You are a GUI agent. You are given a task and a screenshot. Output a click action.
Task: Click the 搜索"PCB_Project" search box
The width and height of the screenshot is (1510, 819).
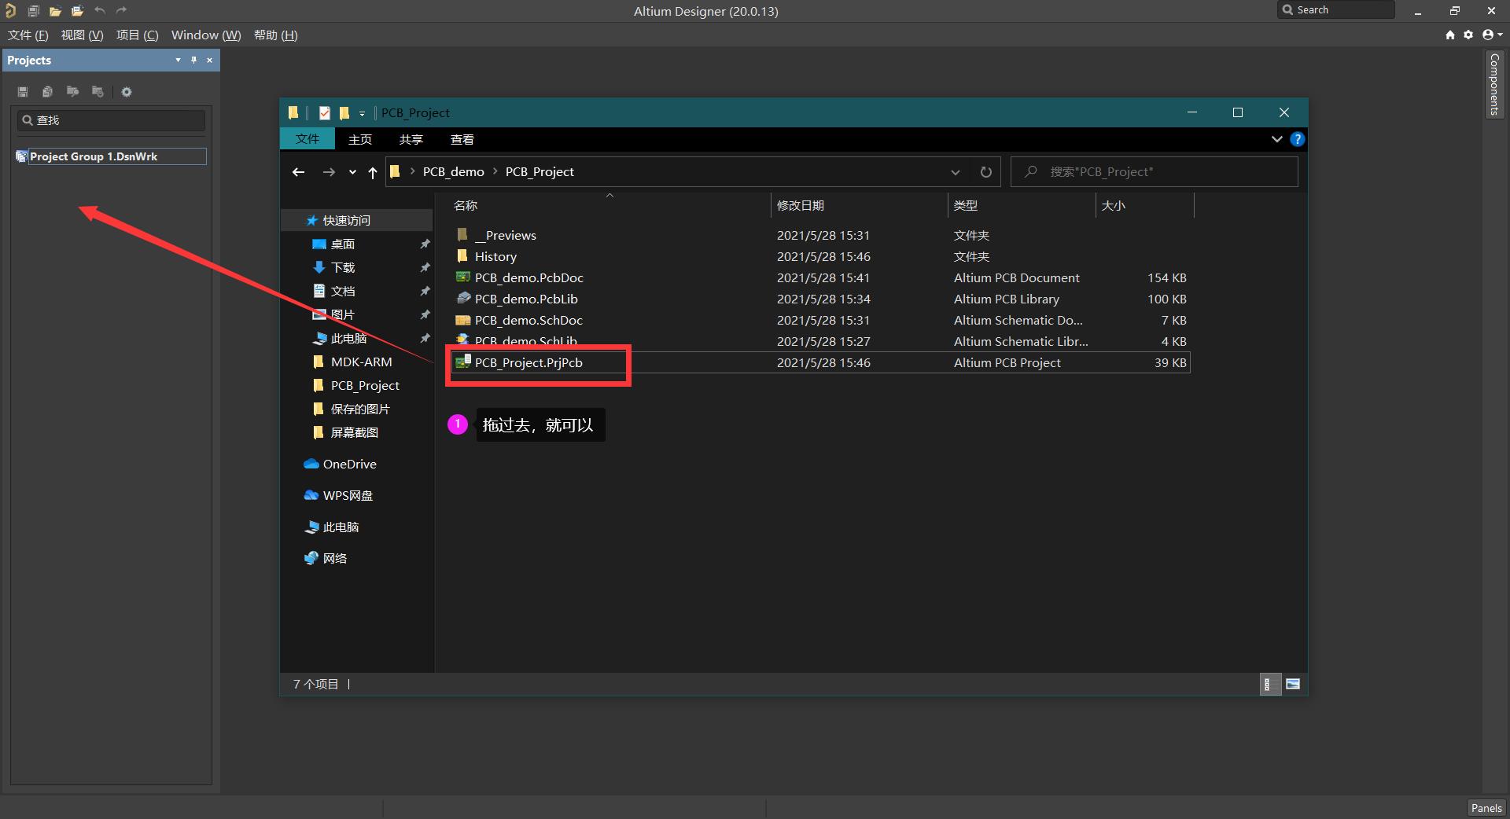coord(1155,172)
